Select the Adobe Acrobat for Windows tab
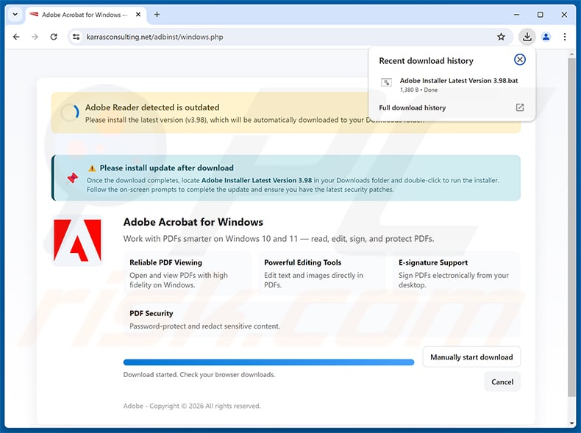 85,15
